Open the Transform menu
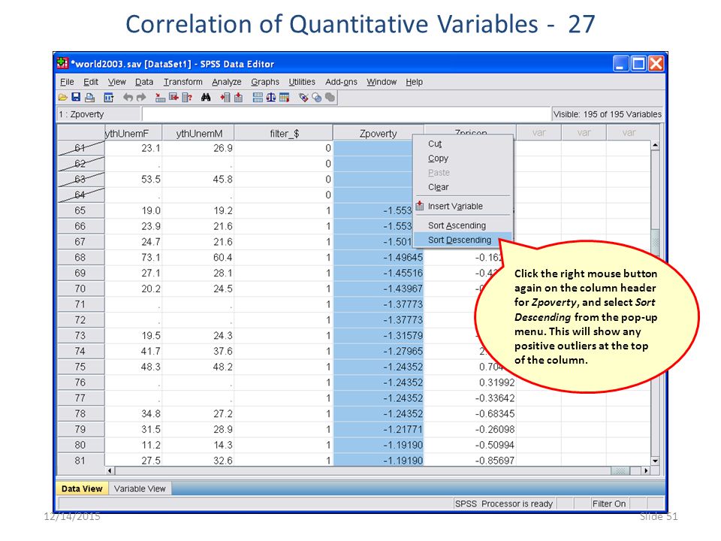 pyautogui.click(x=183, y=82)
